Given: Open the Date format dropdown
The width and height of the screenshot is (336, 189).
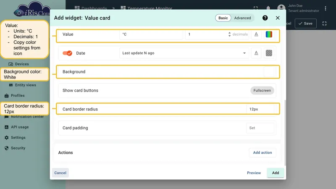Looking at the screenshot, I should click(x=184, y=53).
